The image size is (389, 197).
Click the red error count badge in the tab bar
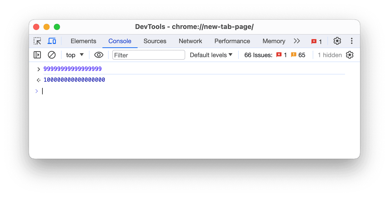pos(317,41)
